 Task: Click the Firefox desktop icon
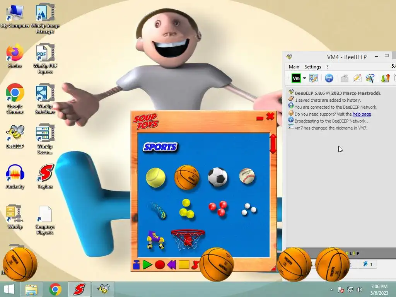click(x=15, y=56)
